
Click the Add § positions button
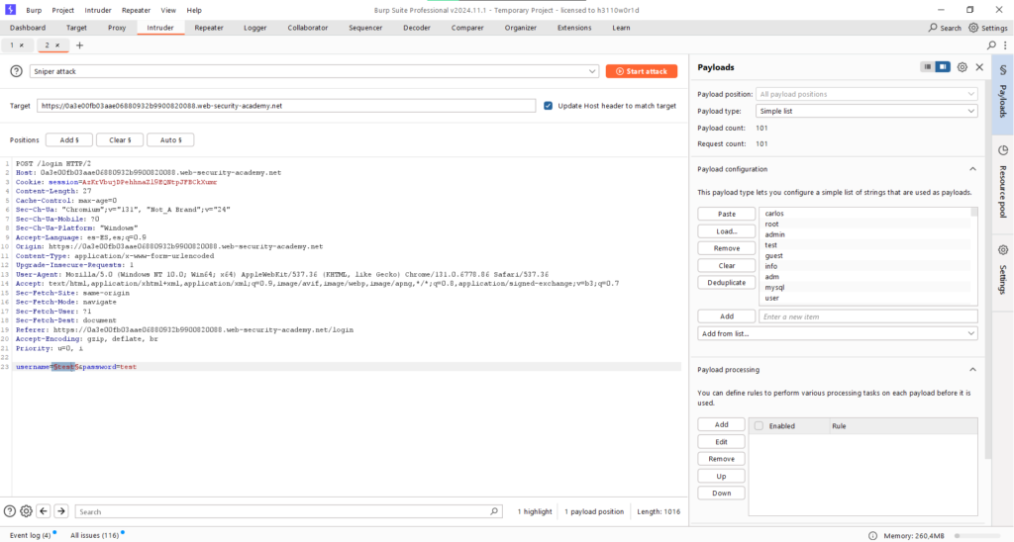click(69, 139)
